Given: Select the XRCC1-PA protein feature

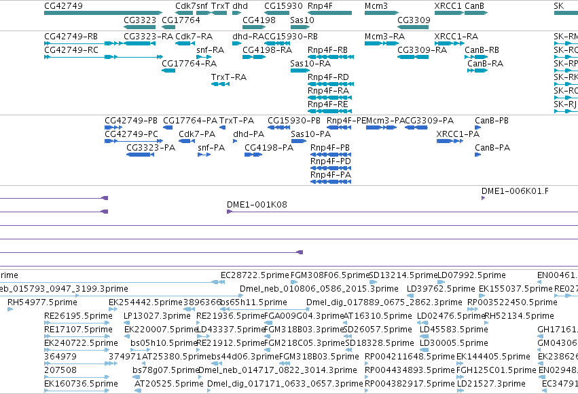Looking at the screenshot, I should coord(450,141).
